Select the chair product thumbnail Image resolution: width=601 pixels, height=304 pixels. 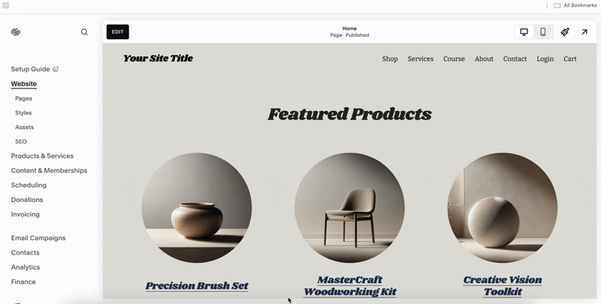349,208
